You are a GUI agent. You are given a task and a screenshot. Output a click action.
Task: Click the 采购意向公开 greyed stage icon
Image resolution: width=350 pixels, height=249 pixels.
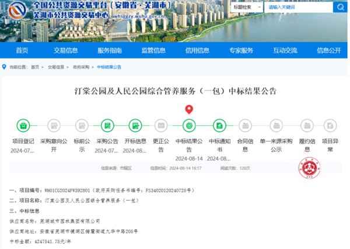(x=54, y=125)
